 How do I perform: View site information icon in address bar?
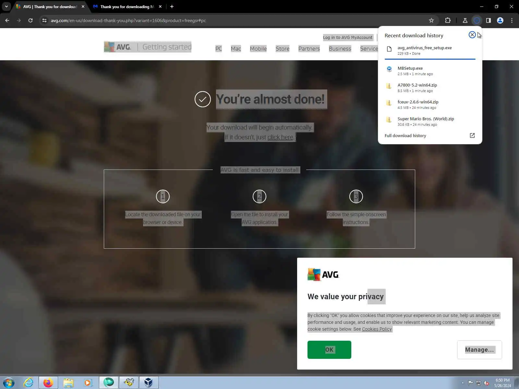(x=44, y=20)
